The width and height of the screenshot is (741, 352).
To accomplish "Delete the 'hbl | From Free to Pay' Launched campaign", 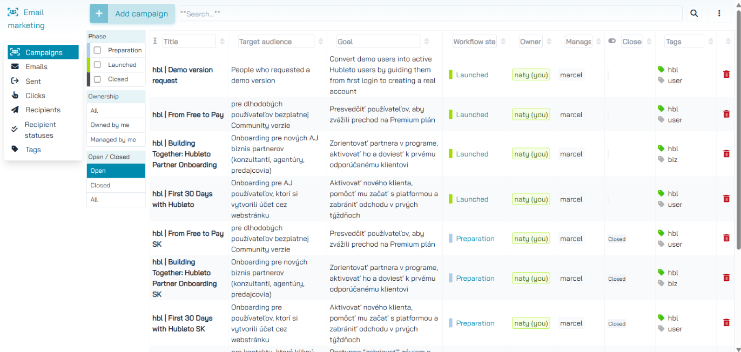I will point(726,114).
